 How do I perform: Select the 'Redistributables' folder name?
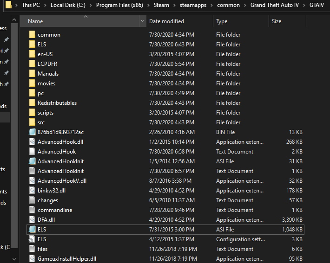pyautogui.click(x=57, y=103)
